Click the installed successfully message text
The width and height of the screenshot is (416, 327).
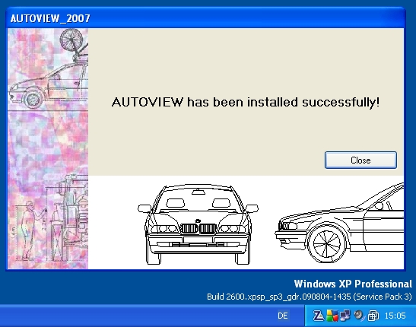pyautogui.click(x=246, y=102)
